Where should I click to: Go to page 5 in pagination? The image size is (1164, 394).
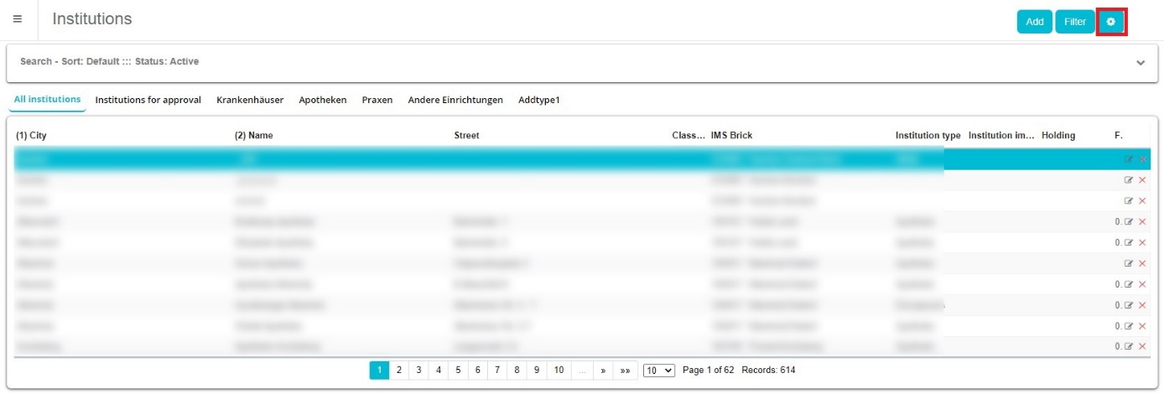pos(458,370)
